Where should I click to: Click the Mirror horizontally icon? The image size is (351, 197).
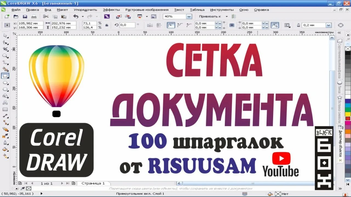[x=150, y=25]
